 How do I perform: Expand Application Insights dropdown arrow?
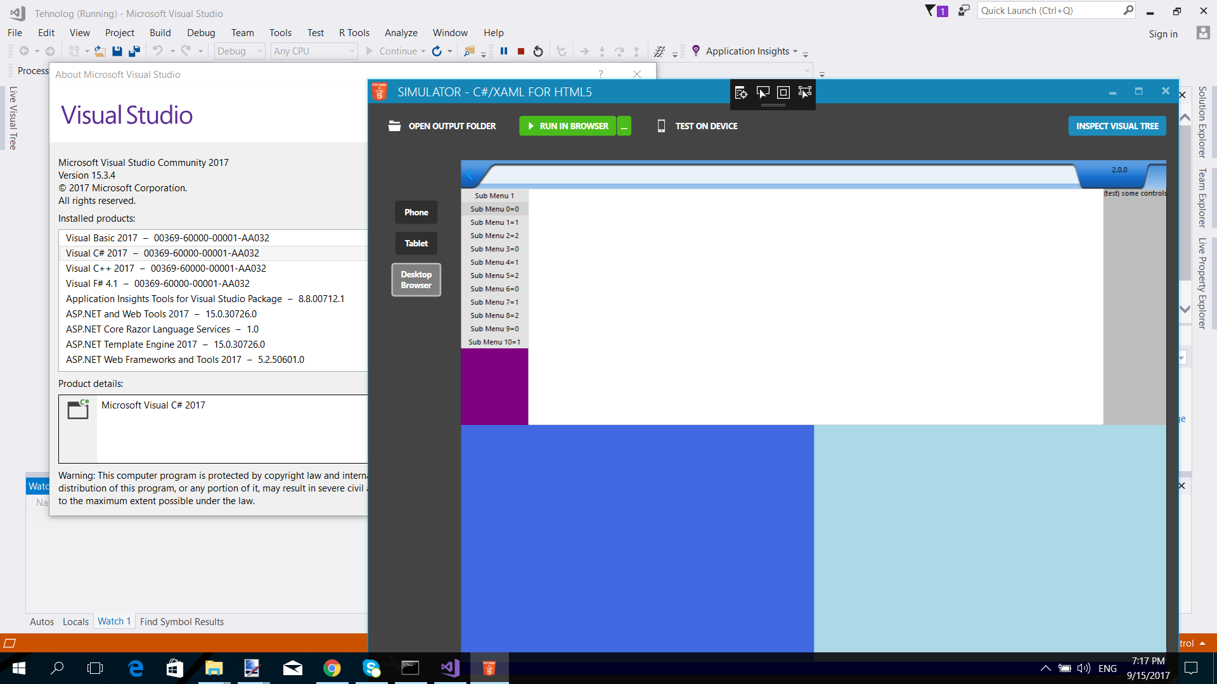795,51
